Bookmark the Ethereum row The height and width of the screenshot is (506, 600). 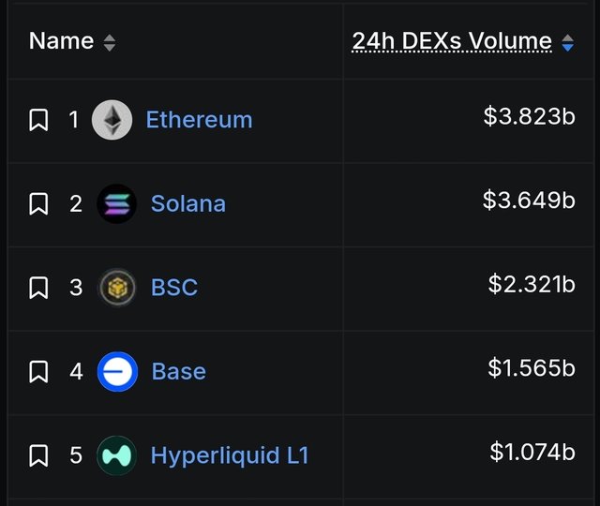point(38,120)
